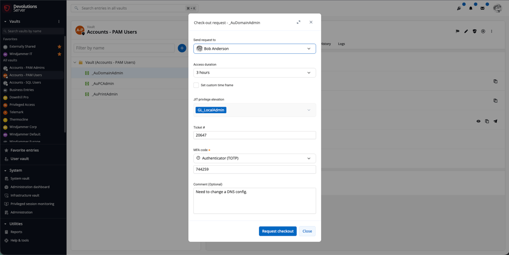
Task: Click the User vault icon
Action: pyautogui.click(x=7, y=159)
